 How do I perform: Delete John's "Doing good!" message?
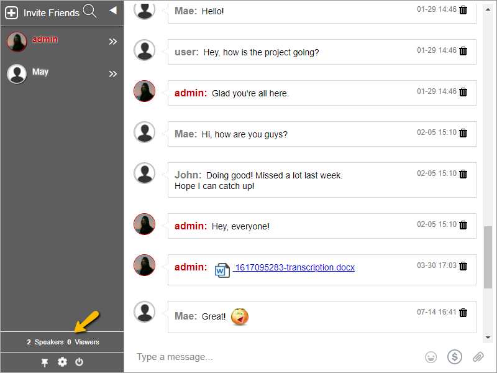[x=463, y=174]
